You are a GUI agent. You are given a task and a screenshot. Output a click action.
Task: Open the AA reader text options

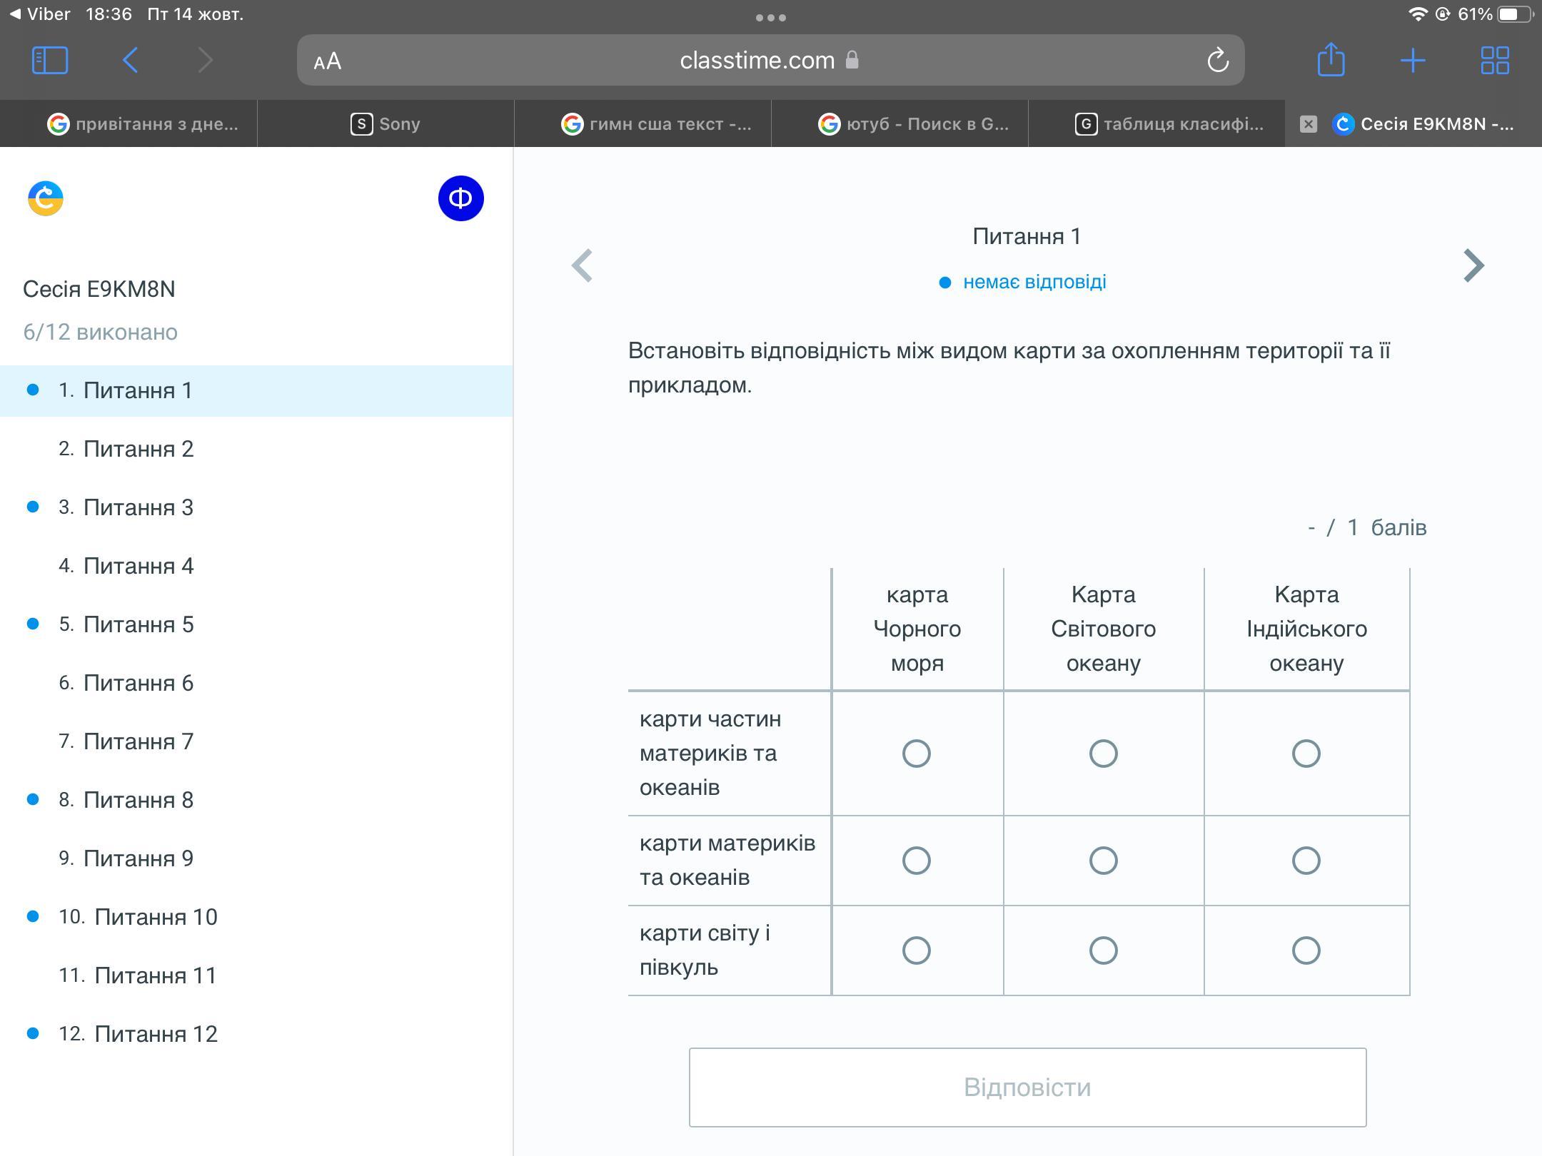click(328, 61)
